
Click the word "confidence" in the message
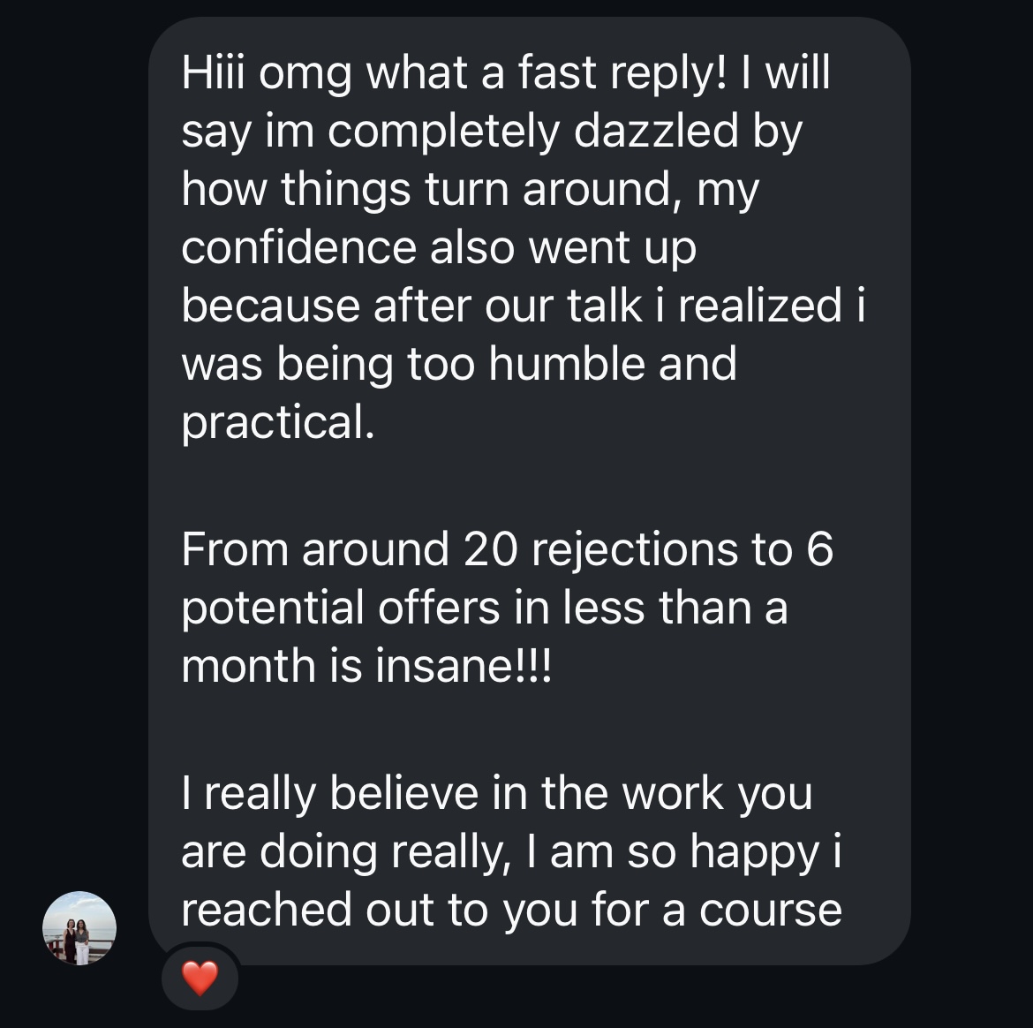click(x=298, y=247)
